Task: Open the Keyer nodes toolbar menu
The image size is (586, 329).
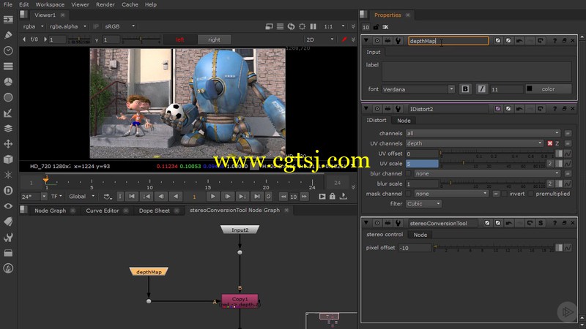Action: (8, 113)
